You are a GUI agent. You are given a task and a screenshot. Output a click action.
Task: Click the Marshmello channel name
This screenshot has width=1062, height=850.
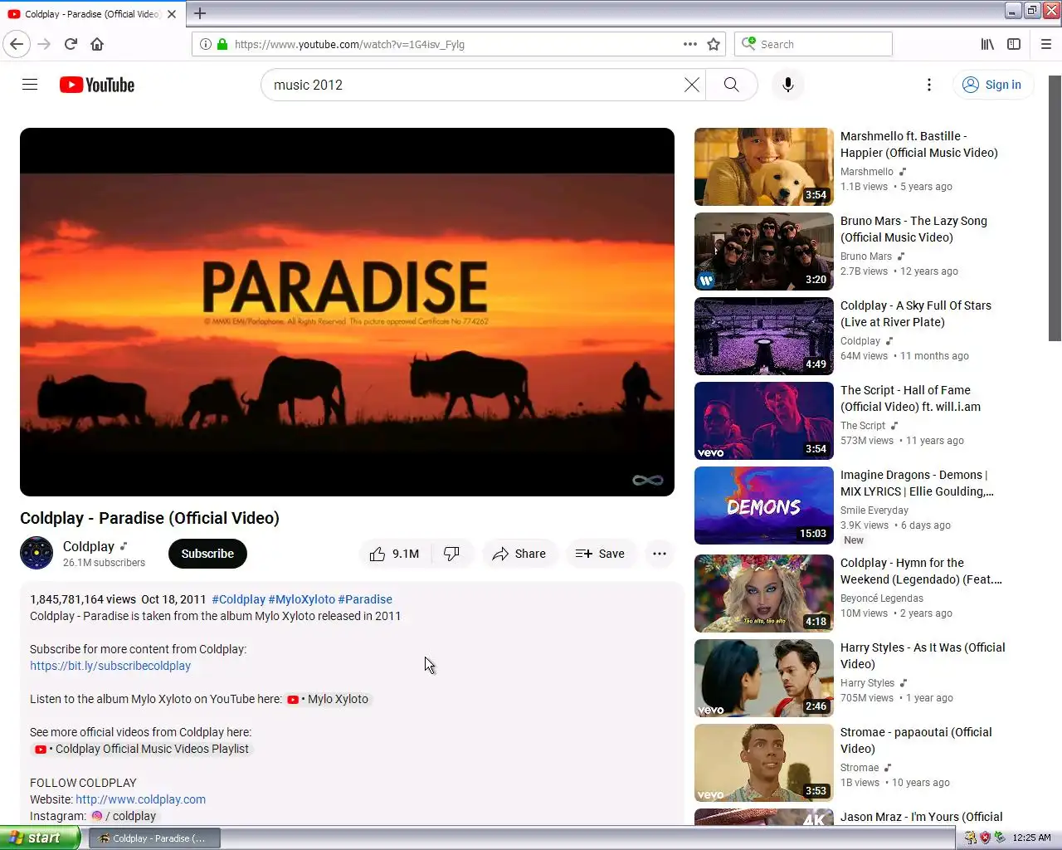pyautogui.click(x=867, y=172)
